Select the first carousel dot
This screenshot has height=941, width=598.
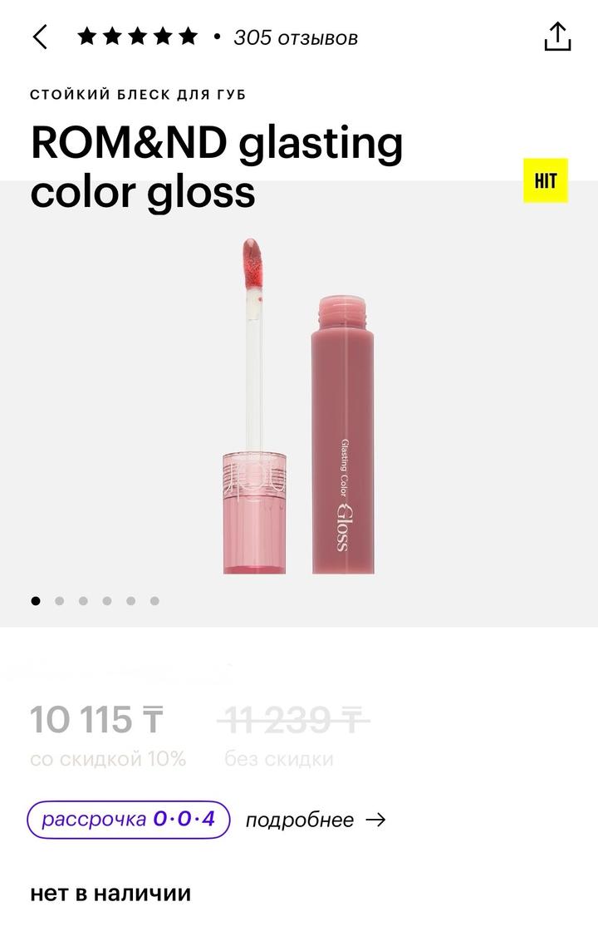(x=36, y=601)
